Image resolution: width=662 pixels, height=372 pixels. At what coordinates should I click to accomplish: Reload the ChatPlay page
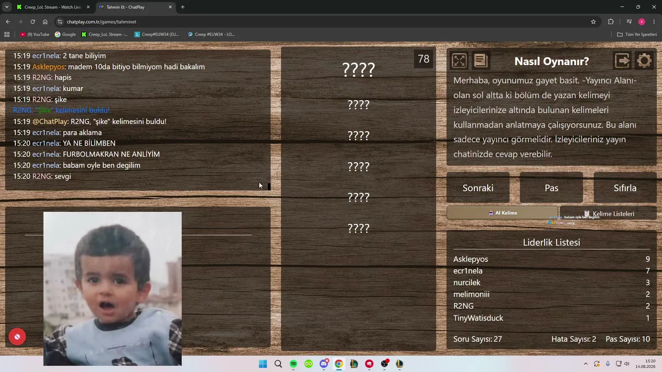[x=33, y=22]
